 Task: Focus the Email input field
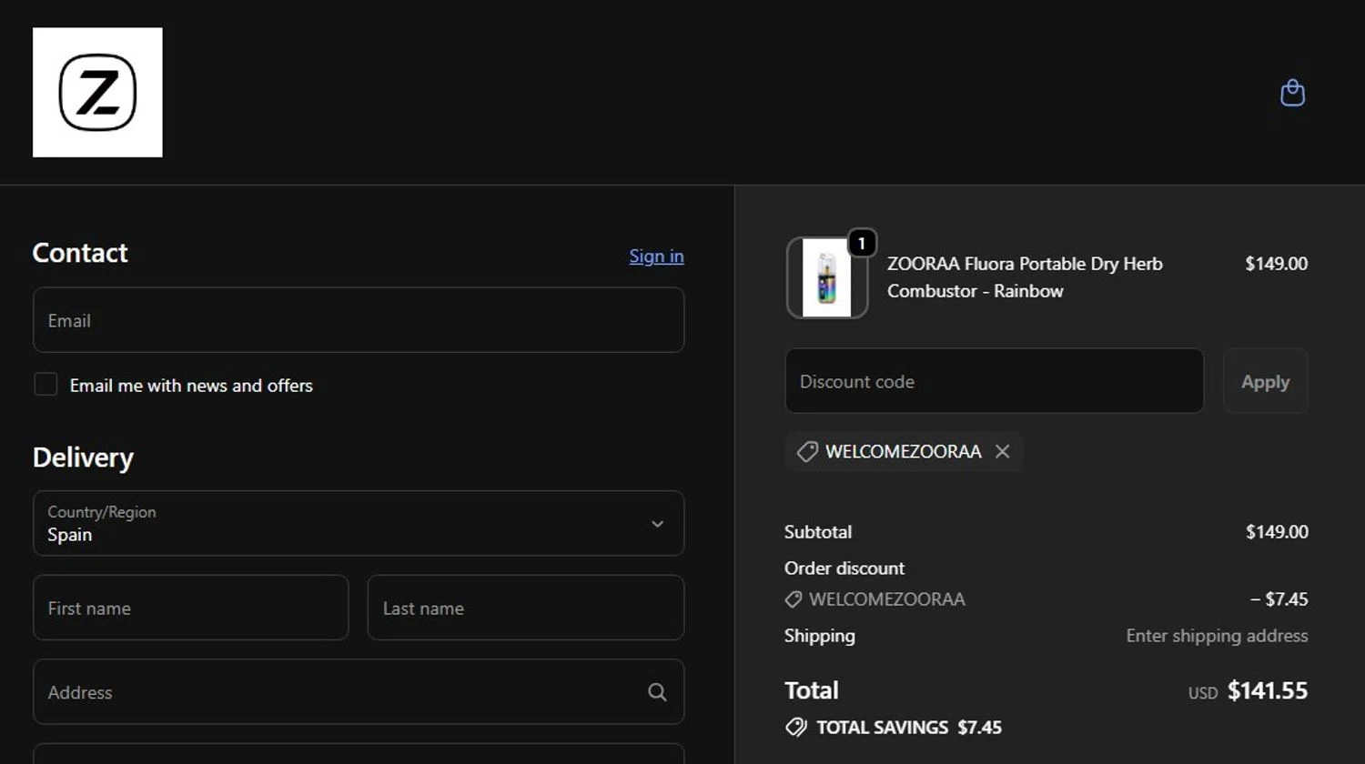359,320
